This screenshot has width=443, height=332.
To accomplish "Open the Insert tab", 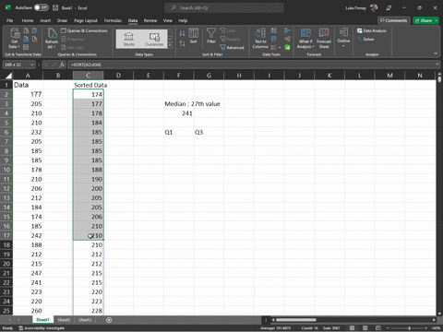I will click(x=45, y=20).
